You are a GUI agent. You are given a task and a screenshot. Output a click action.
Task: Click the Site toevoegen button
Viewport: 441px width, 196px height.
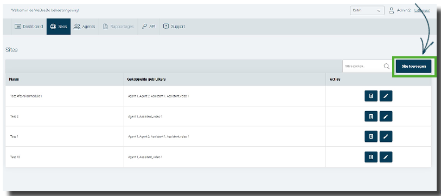point(413,66)
